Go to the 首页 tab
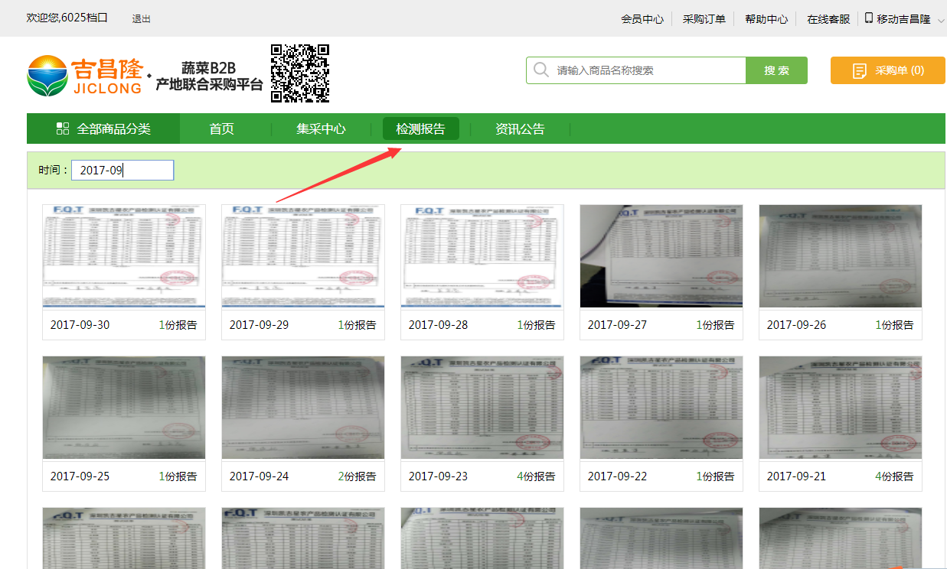 click(221, 129)
